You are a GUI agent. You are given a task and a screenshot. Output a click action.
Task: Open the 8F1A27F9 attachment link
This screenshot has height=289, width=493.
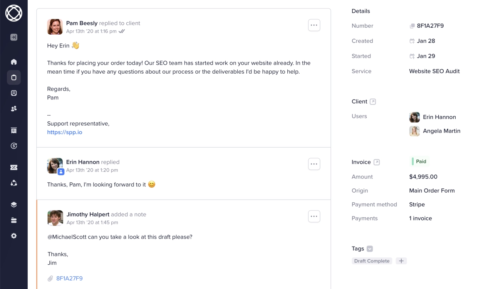coord(69,278)
